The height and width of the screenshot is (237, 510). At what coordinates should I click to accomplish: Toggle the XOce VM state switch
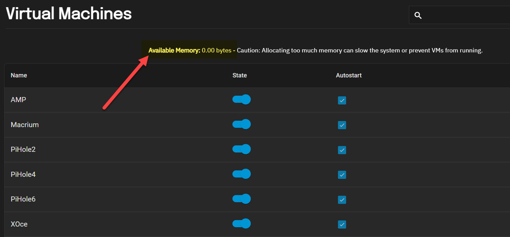pyautogui.click(x=242, y=223)
